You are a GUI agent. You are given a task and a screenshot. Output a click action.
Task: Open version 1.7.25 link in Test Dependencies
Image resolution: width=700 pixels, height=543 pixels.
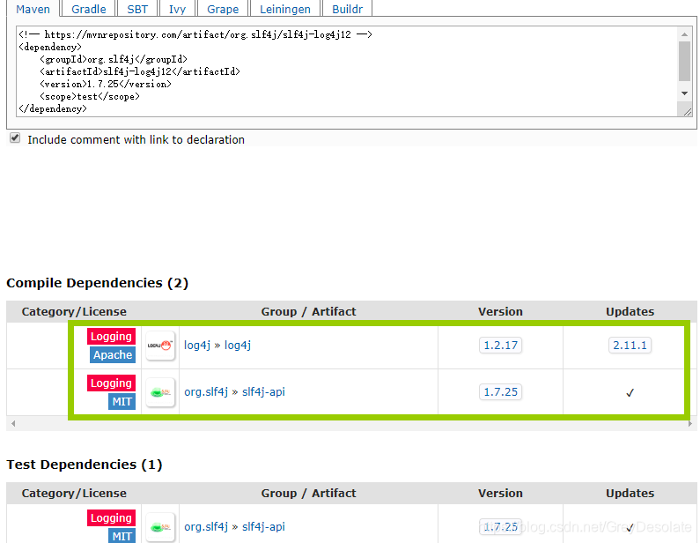click(x=500, y=527)
